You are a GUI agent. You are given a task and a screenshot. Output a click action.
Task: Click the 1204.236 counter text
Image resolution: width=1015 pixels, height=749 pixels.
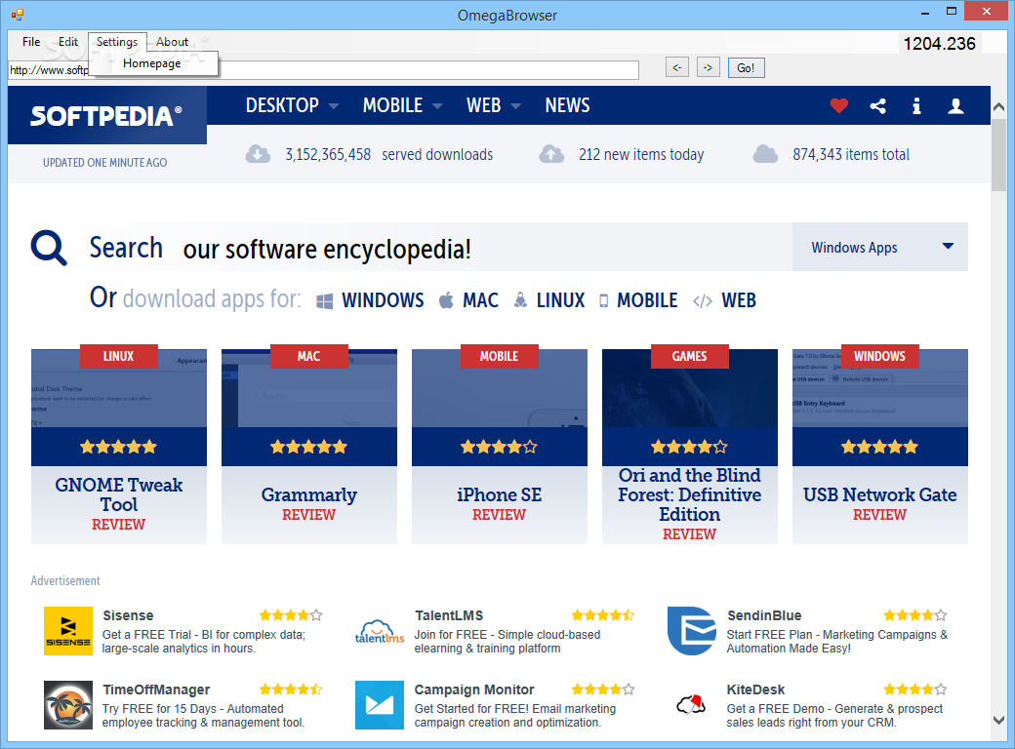[x=939, y=43]
